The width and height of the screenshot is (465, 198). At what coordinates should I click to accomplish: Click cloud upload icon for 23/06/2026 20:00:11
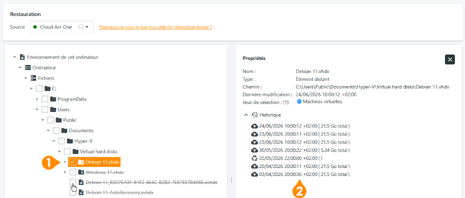(x=255, y=134)
